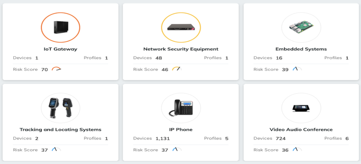Click the IoT Gateway device icon
The width and height of the screenshot is (361, 164).
[x=60, y=27]
